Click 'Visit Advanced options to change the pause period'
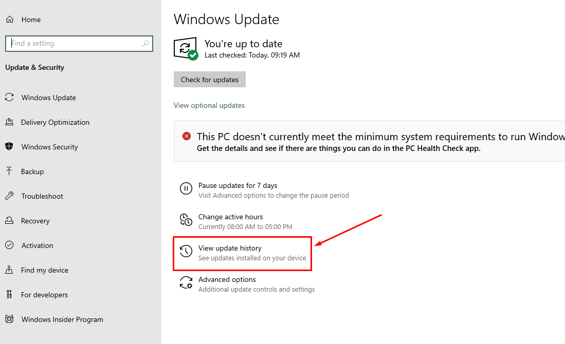Viewport: 565px width, 344px height. pyautogui.click(x=274, y=196)
